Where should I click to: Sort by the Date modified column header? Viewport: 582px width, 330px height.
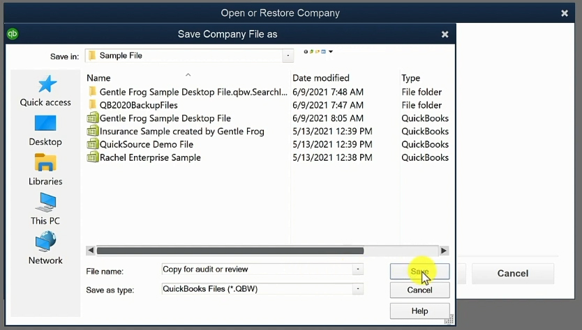[x=321, y=78]
